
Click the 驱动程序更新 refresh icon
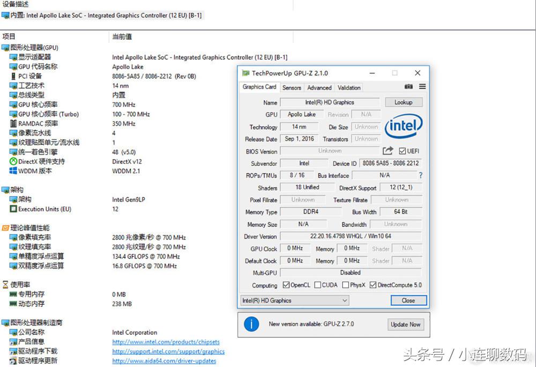[13, 361]
